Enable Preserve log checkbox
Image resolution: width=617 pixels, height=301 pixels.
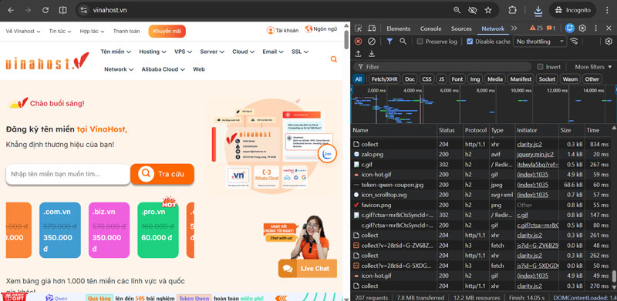(x=420, y=42)
